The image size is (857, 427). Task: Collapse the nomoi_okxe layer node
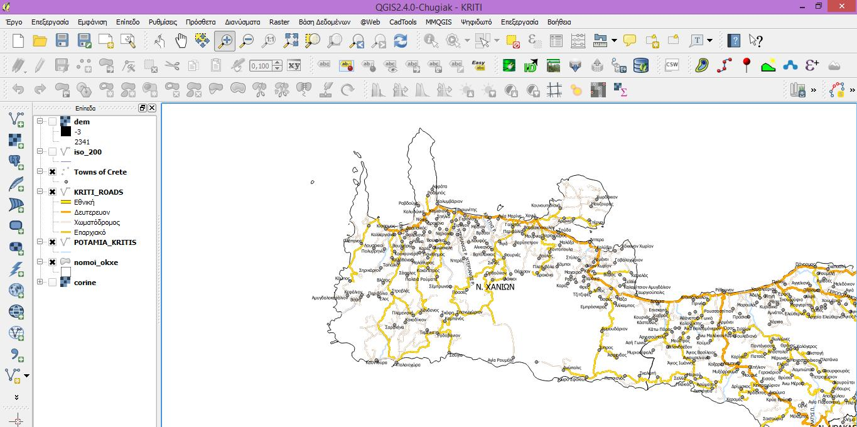(40, 262)
